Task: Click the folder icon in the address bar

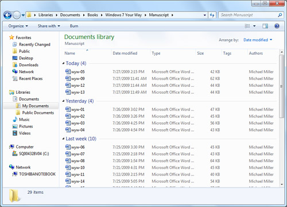Action: pos(29,15)
